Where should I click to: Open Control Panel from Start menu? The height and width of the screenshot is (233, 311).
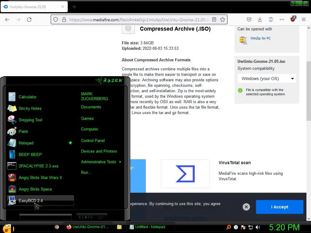pyautogui.click(x=93, y=141)
